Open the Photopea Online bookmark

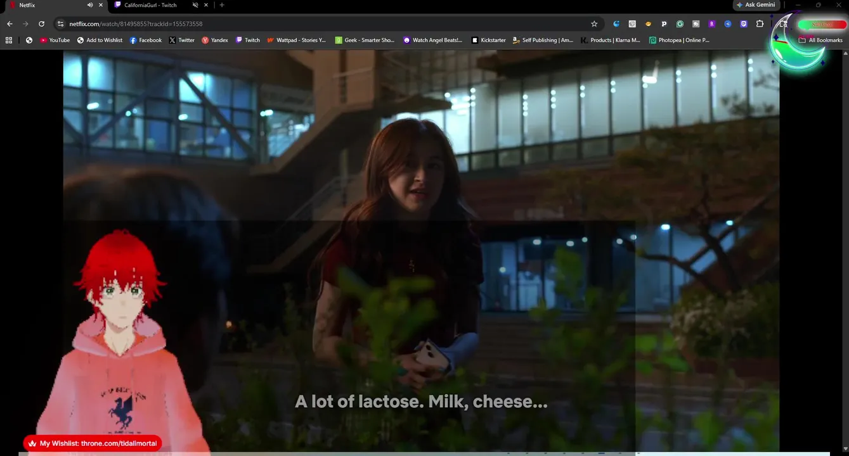pos(680,40)
